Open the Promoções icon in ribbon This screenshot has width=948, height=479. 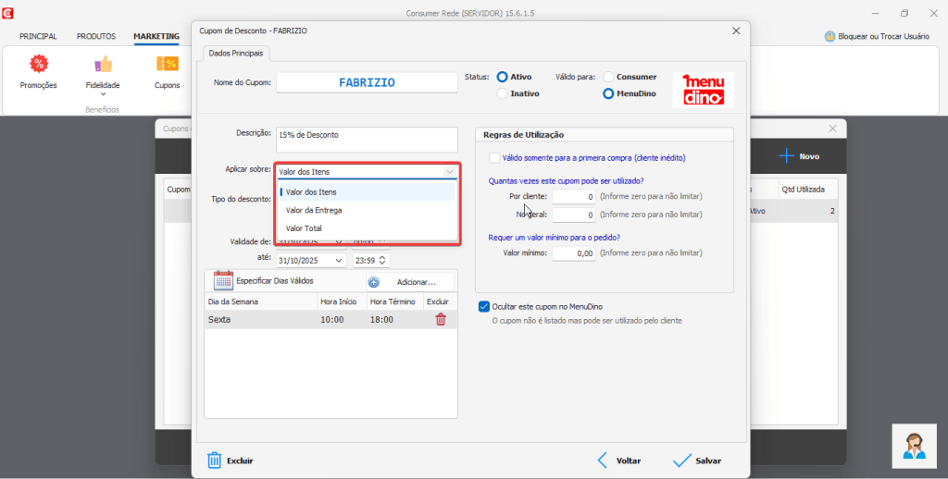38,65
